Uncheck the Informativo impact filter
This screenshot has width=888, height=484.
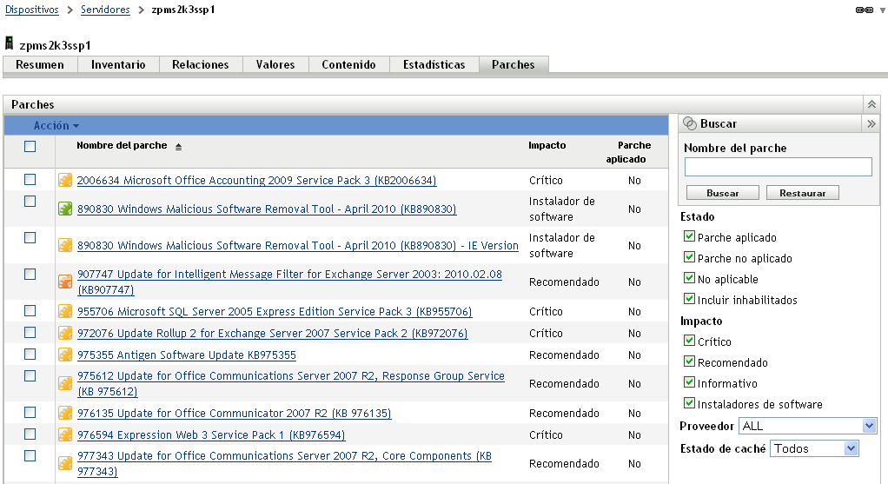[689, 382]
